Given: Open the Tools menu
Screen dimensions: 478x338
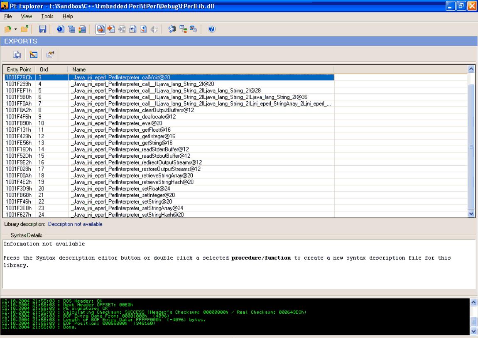Looking at the screenshot, I should tap(46, 16).
